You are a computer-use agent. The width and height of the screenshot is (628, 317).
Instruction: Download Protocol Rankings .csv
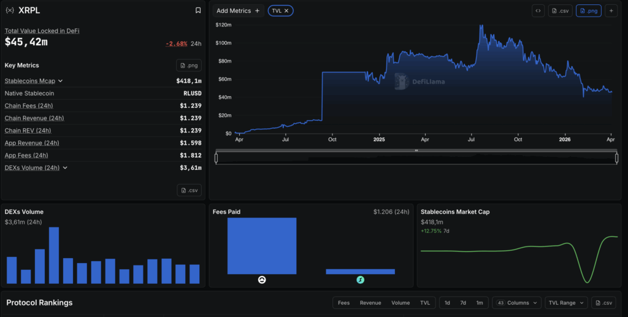[x=603, y=303]
